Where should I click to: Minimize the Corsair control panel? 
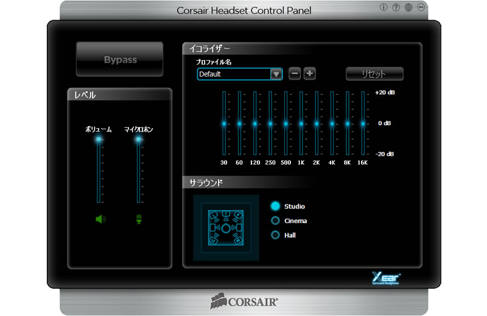click(421, 7)
